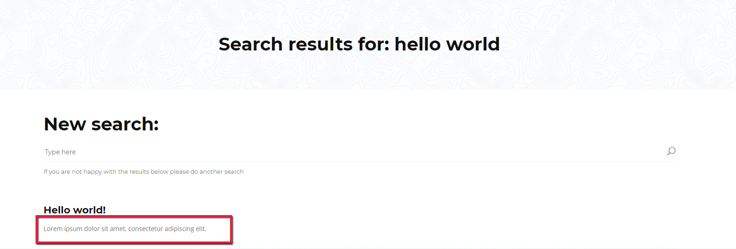Click the 'Search results for: hello world' title
736x249 pixels.
(x=359, y=44)
